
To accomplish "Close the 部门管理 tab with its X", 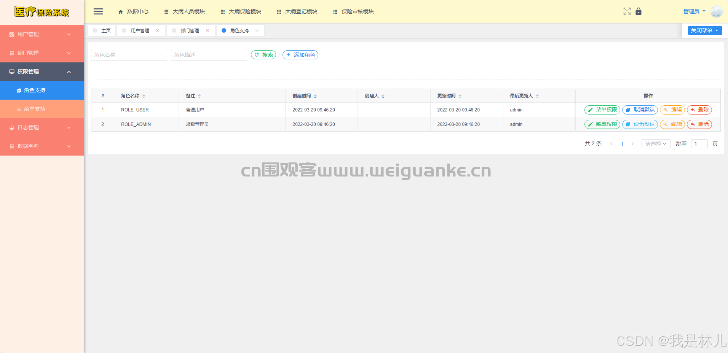I will 208,30.
